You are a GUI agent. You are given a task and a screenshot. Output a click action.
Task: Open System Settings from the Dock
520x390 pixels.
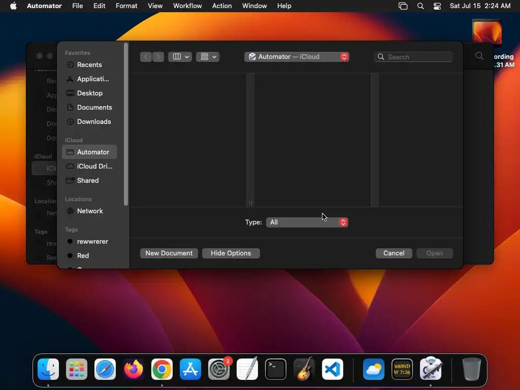[219, 369]
